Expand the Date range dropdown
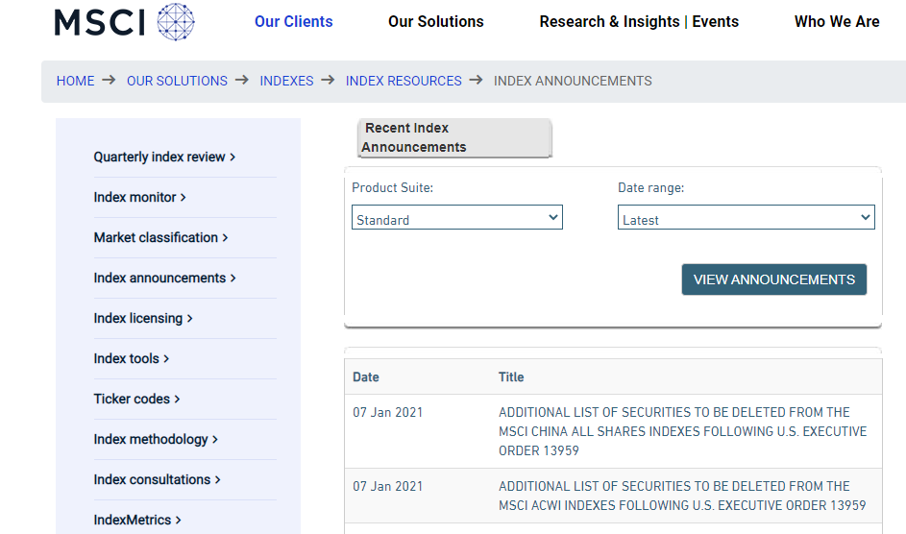The height and width of the screenshot is (534, 906). tap(746, 219)
